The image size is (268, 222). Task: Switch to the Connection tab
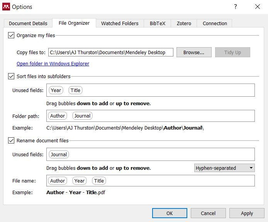[x=215, y=23]
